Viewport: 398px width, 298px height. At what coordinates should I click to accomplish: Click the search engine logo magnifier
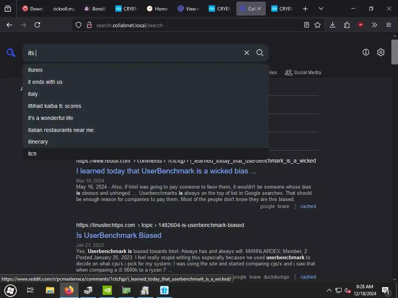coord(11,52)
